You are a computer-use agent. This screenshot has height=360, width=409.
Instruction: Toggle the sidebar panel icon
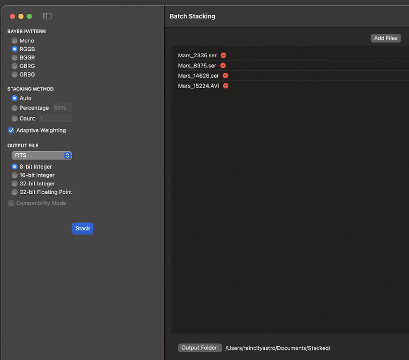[47, 16]
